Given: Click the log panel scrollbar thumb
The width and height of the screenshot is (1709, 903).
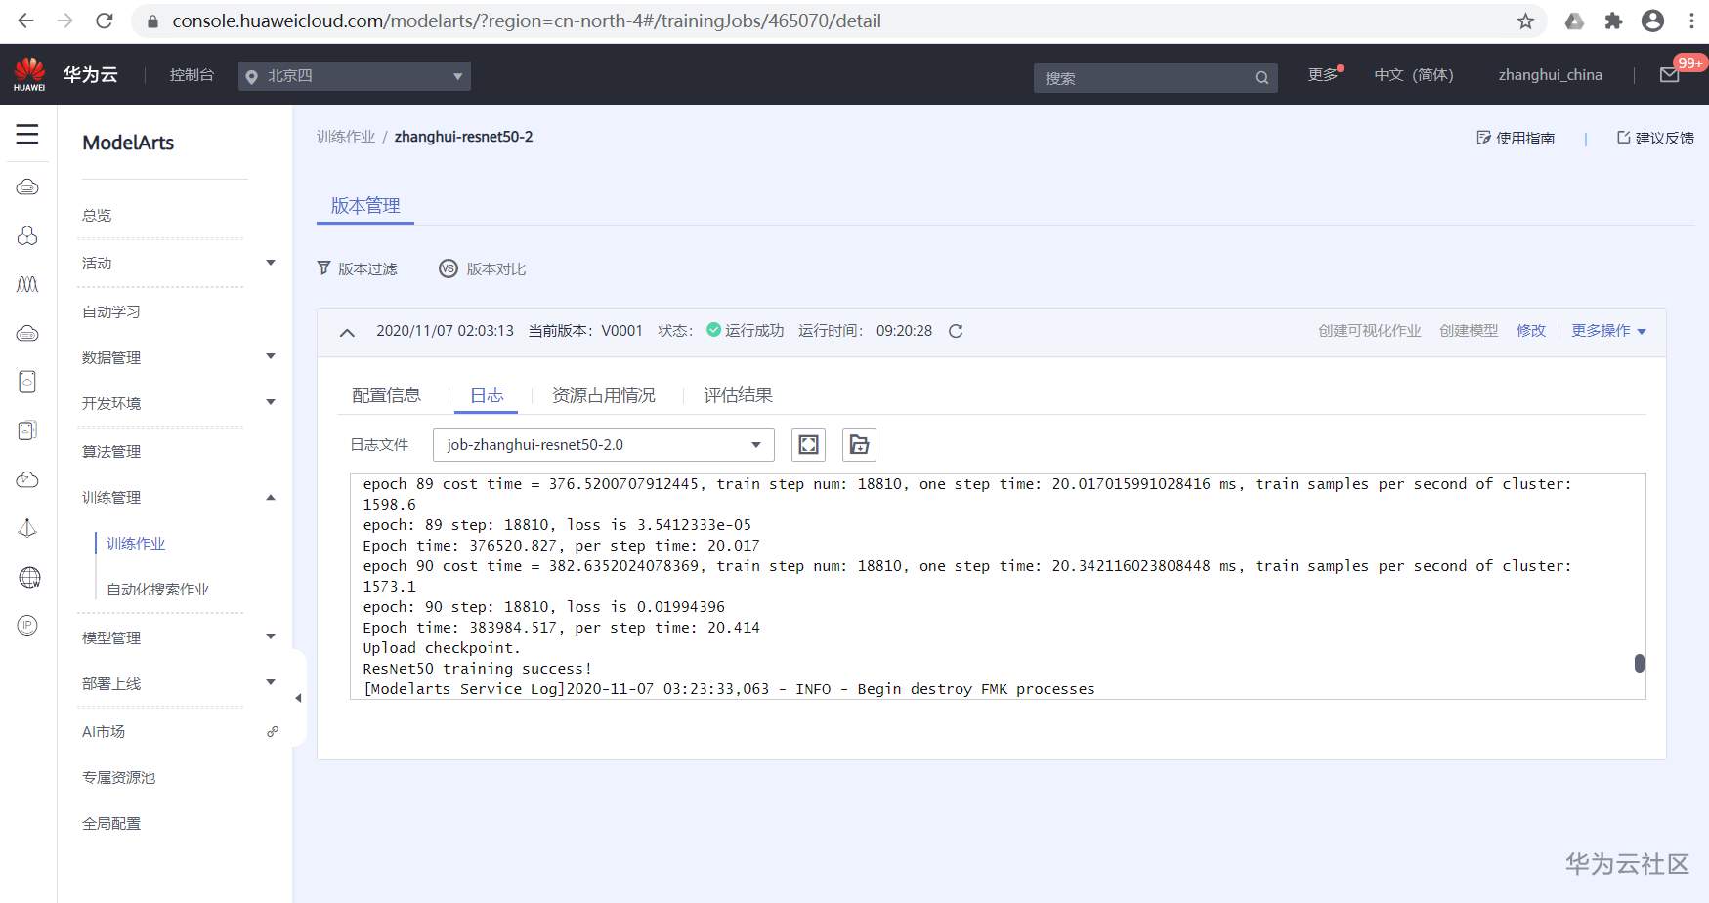Looking at the screenshot, I should pyautogui.click(x=1640, y=663).
